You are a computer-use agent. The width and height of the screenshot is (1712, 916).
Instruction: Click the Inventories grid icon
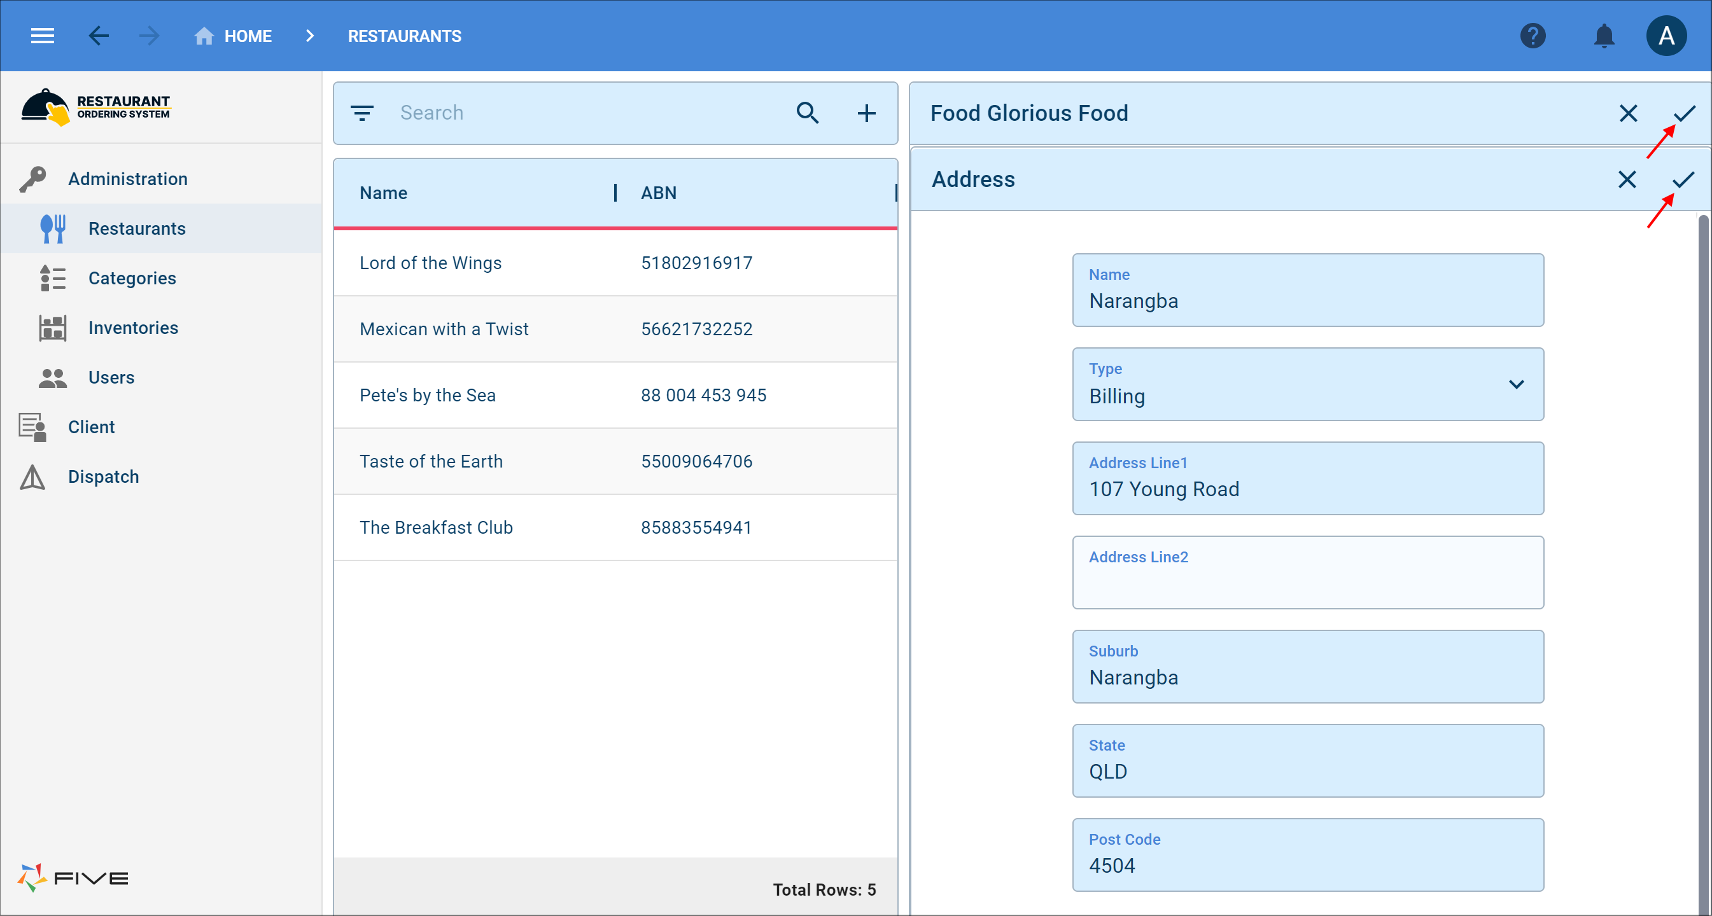pos(53,328)
